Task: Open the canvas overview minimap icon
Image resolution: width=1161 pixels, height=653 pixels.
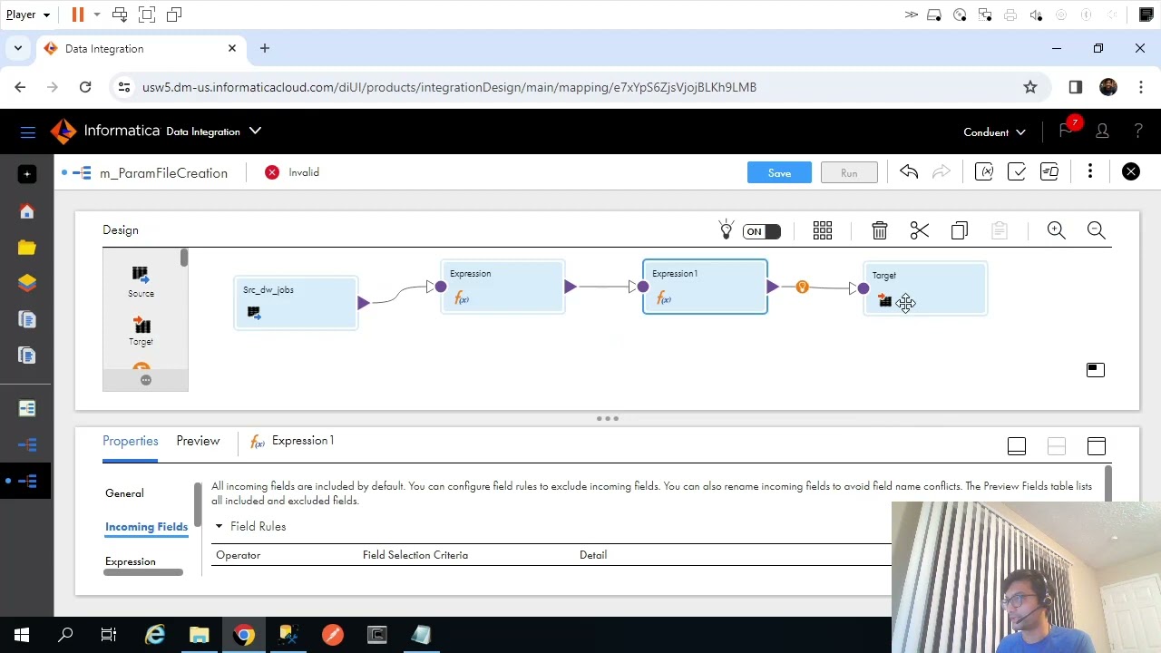Action: tap(1096, 369)
